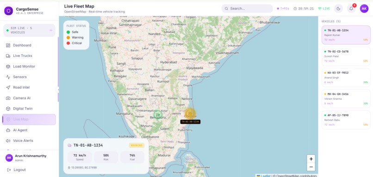The image size is (373, 177).
Task: Click the 72 km/h Speed tile
Action: click(x=80, y=157)
